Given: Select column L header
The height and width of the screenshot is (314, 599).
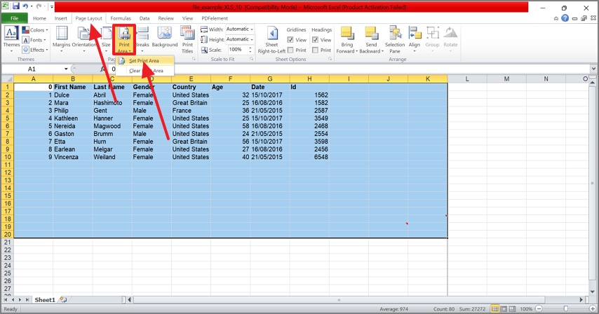Looking at the screenshot, I should click(x=467, y=79).
